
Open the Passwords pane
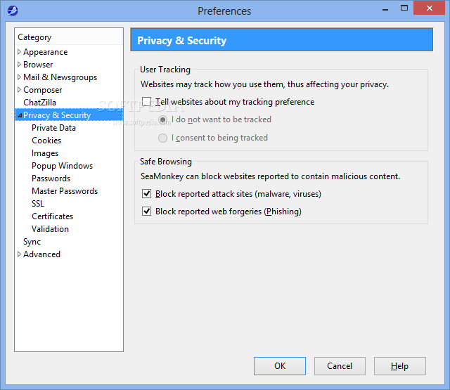[51, 178]
